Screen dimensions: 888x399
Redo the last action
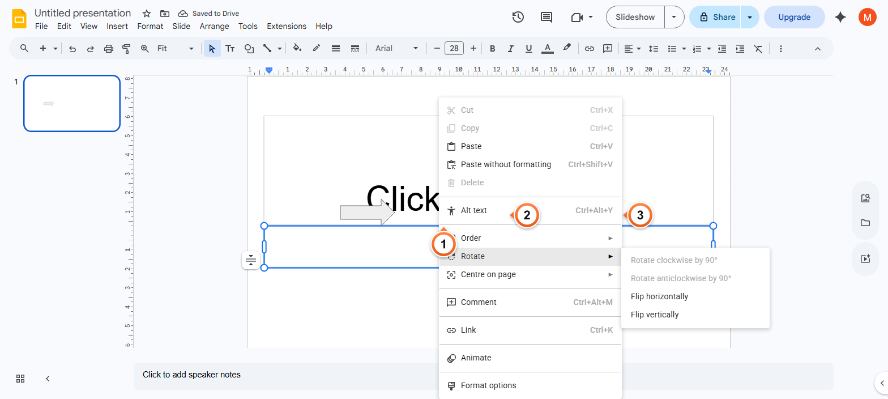pyautogui.click(x=91, y=49)
